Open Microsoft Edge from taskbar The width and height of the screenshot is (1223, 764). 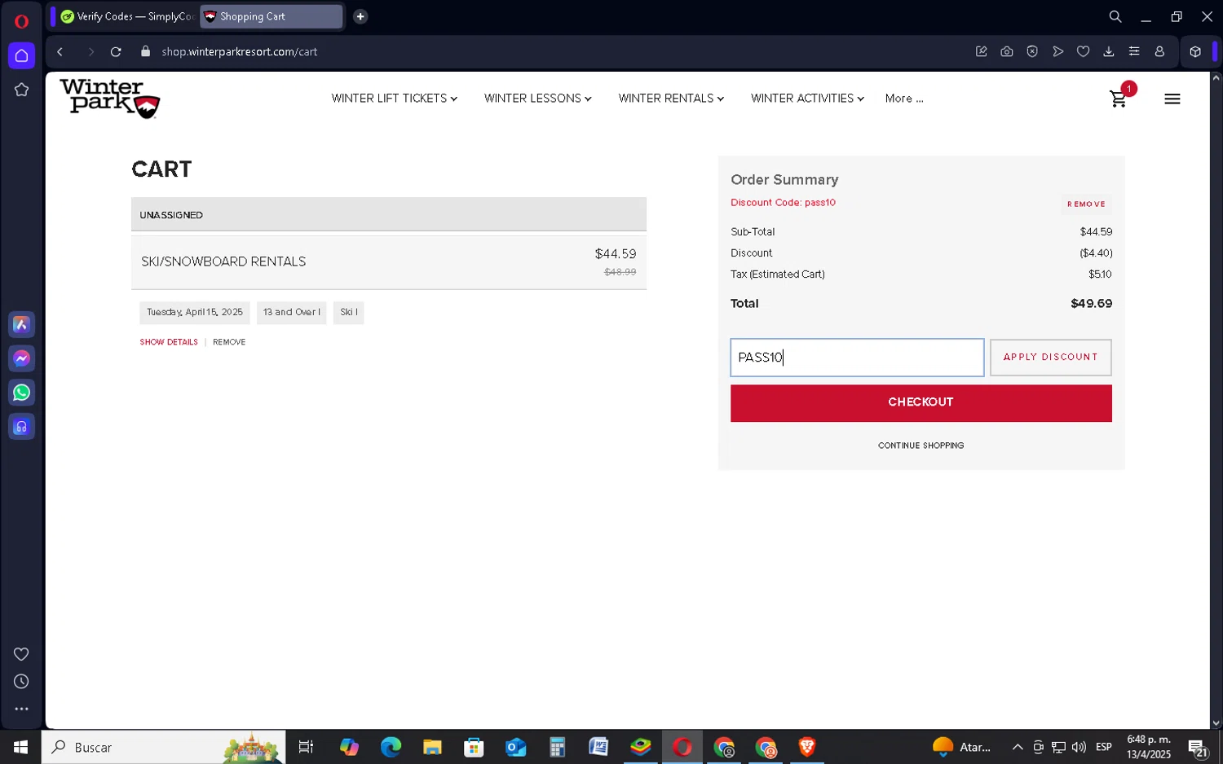click(391, 747)
